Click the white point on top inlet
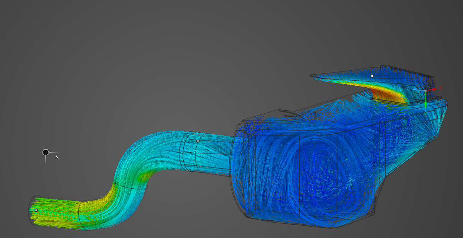The height and width of the screenshot is (238, 463). [x=372, y=76]
